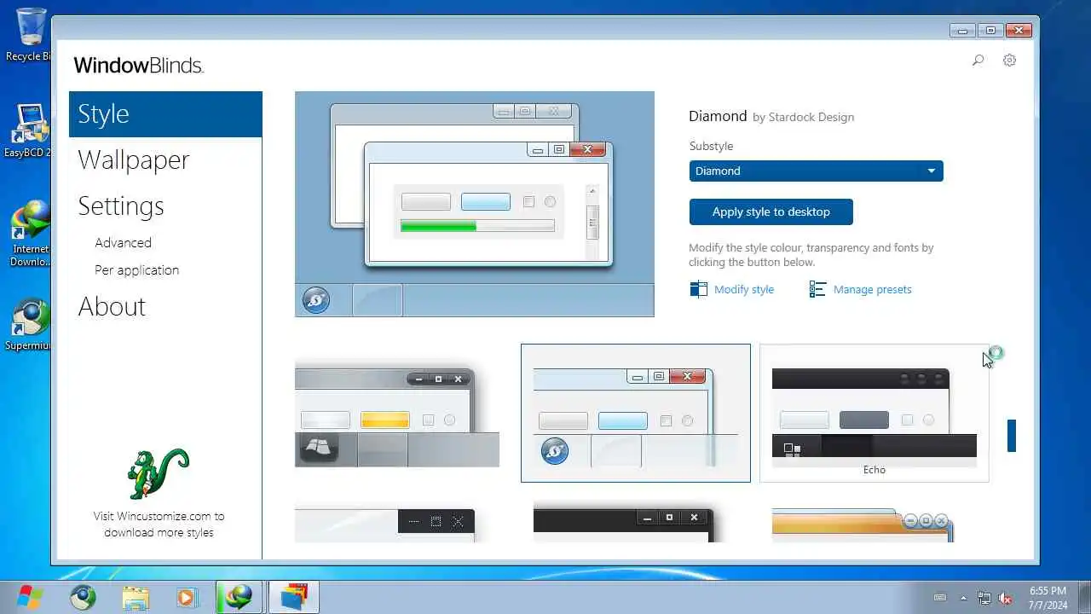
Task: Select the EasyBCD desktop shortcut
Action: [x=30, y=130]
